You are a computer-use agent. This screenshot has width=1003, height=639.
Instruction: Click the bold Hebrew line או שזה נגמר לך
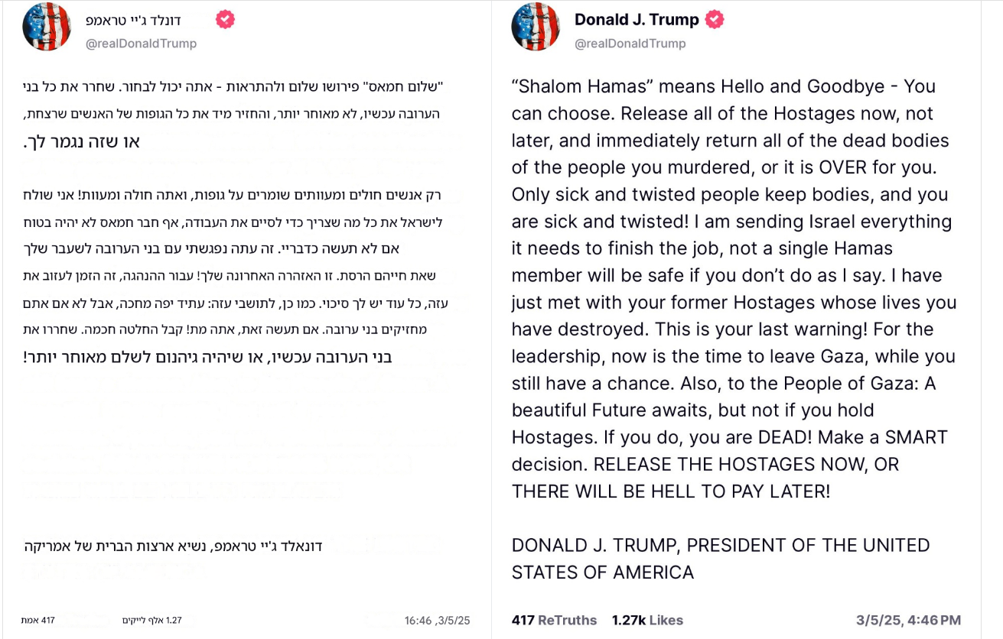pyautogui.click(x=82, y=141)
